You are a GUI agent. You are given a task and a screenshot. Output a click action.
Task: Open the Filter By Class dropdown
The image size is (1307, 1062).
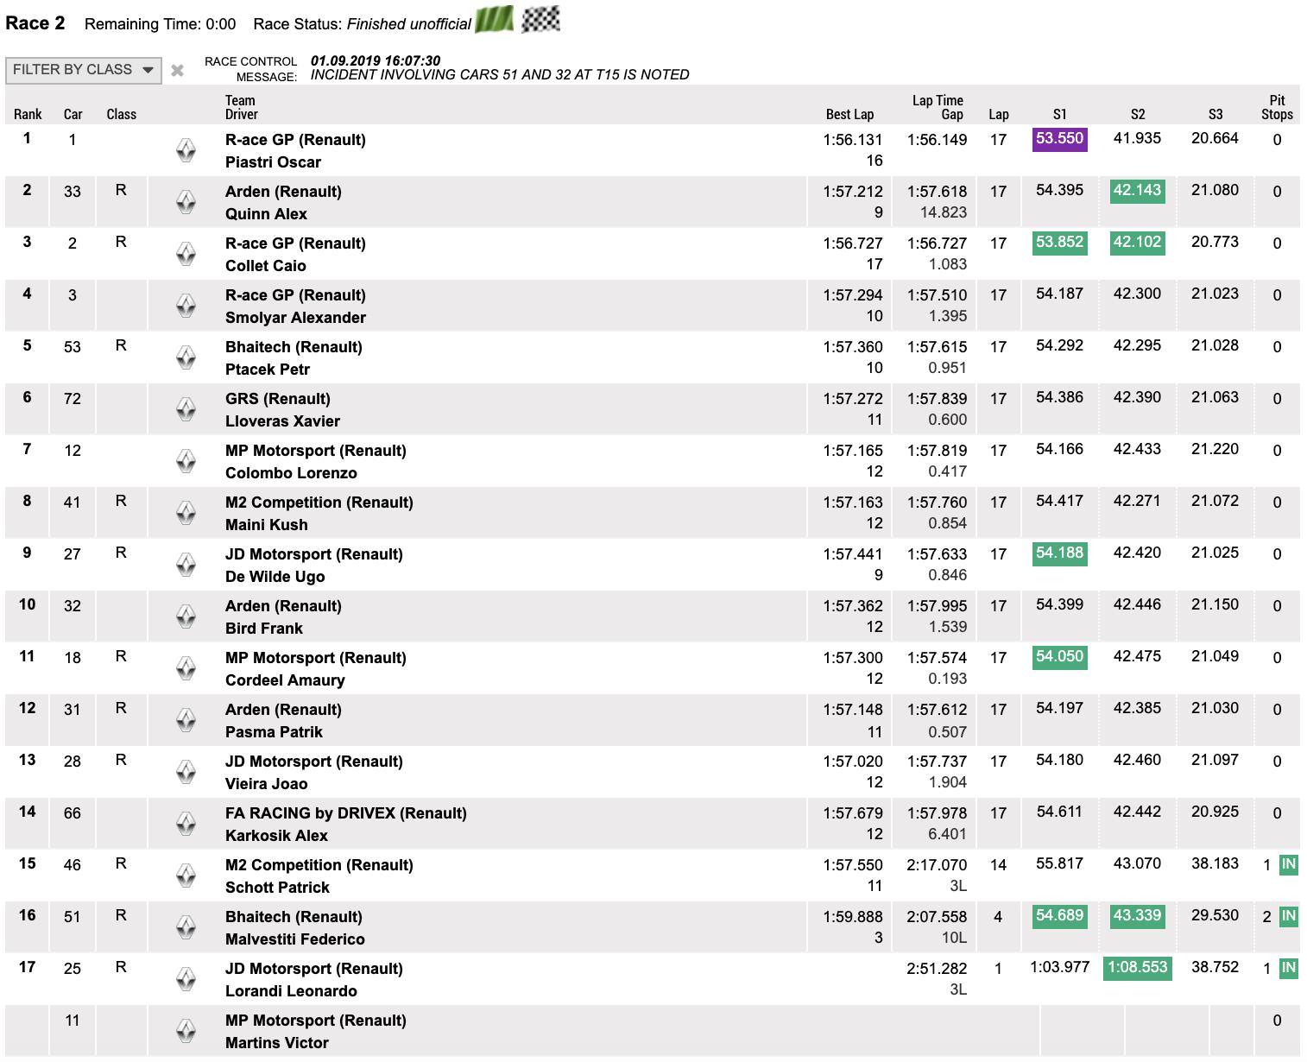coord(84,70)
